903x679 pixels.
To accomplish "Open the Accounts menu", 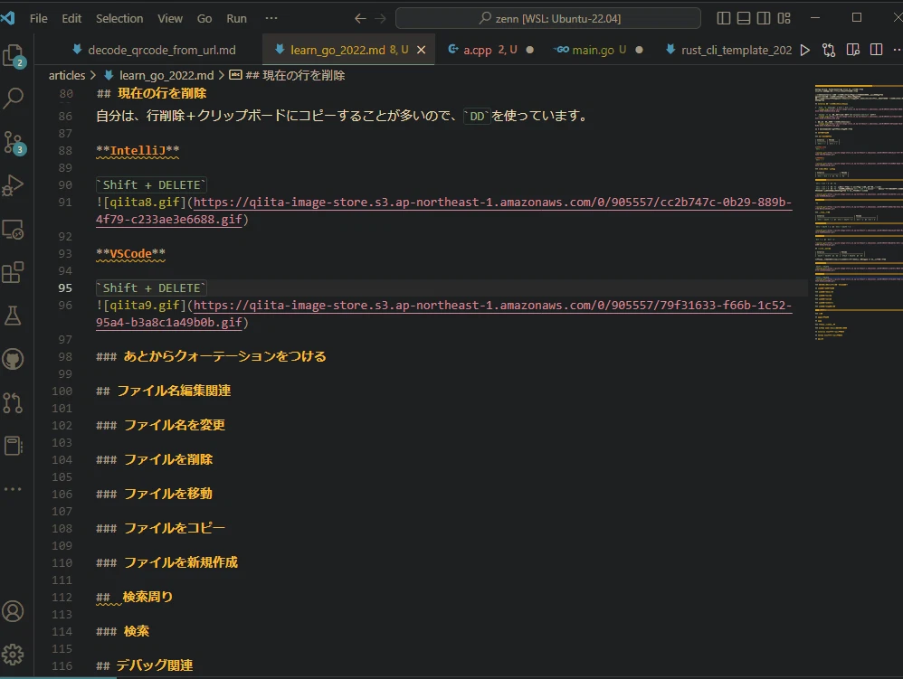I will tap(14, 611).
